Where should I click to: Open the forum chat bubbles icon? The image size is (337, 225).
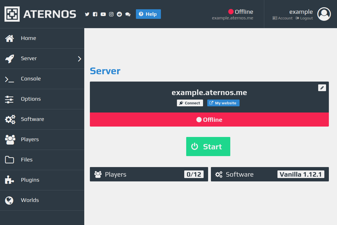pyautogui.click(x=128, y=14)
